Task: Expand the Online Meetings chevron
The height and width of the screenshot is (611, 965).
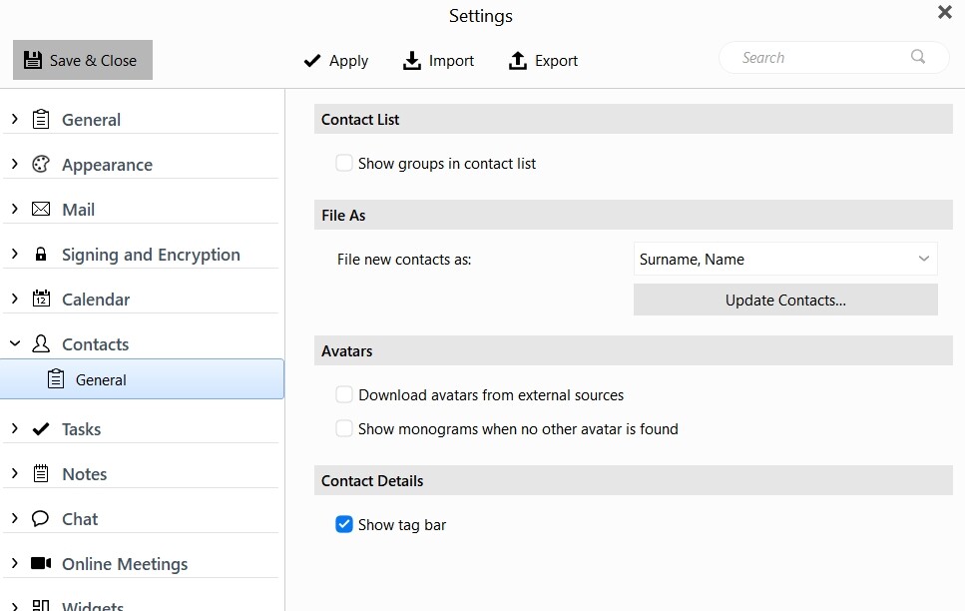Action: 15,563
